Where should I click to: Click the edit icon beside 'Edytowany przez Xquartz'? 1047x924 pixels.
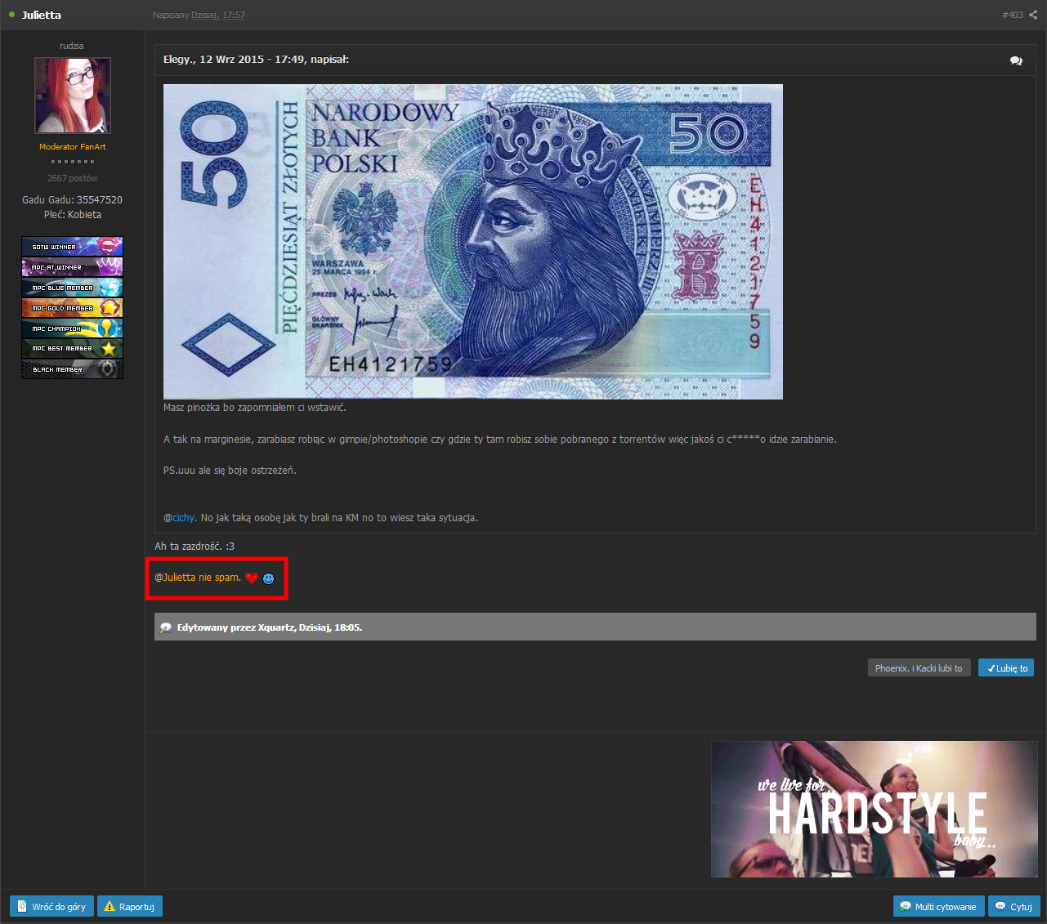coord(166,627)
